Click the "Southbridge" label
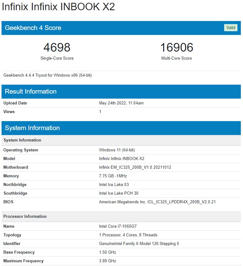This screenshot has width=243, height=266. 15,193
